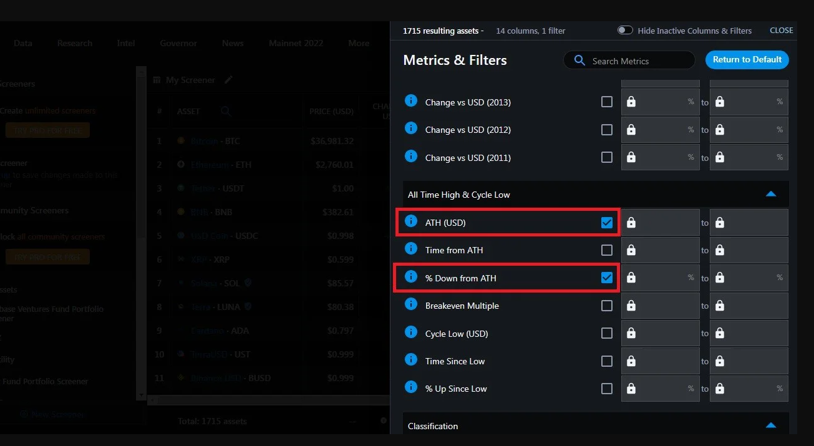Click lock icon in % Down from ATH maximum
The image size is (814, 446).
(x=720, y=278)
